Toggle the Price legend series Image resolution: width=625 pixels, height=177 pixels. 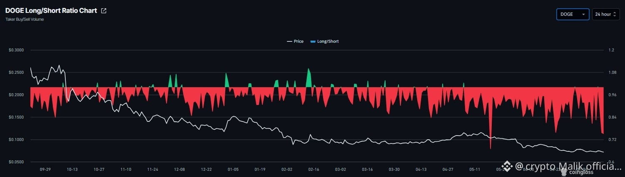click(295, 41)
